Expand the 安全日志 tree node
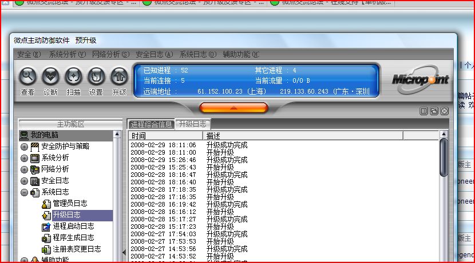This screenshot has width=475, height=263. click(x=24, y=181)
